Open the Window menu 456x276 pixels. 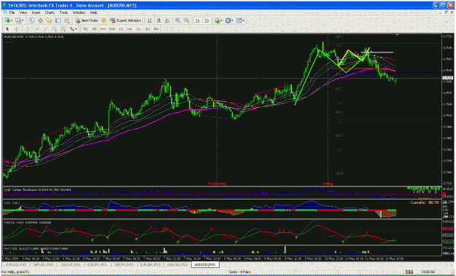[79, 13]
